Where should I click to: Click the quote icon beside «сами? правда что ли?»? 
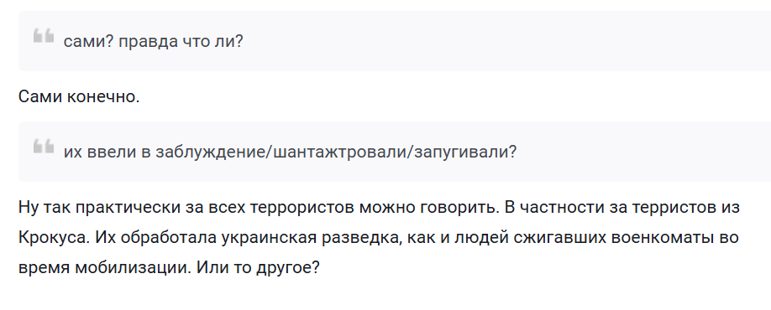tap(44, 36)
